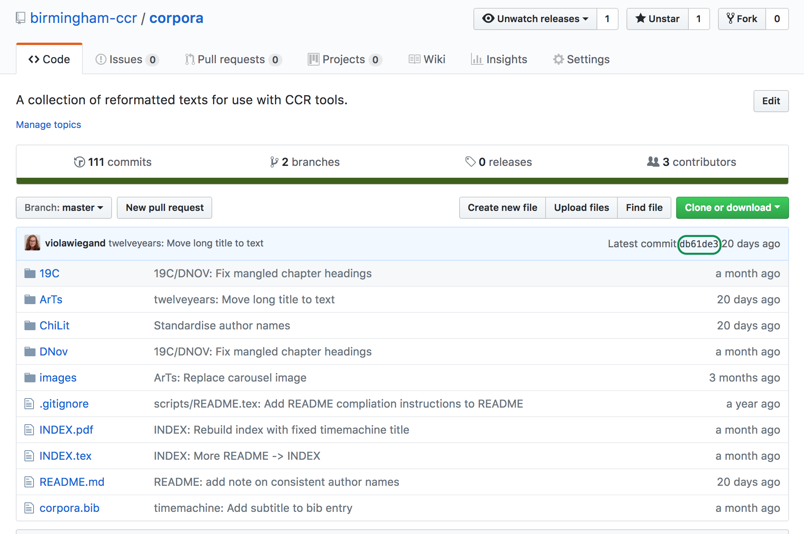The image size is (804, 534).
Task: Click the Pull requests merge icon
Action: [190, 59]
